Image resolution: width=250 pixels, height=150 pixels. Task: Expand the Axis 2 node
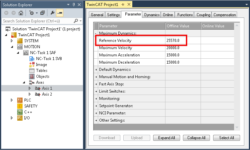[x=30, y=94]
